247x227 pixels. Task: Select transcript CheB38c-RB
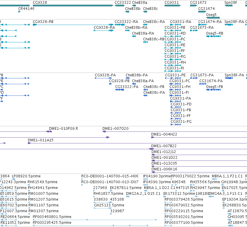145,42
